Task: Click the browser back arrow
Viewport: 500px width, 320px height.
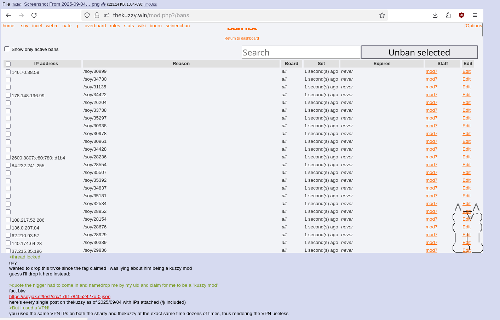Action: click(x=8, y=15)
